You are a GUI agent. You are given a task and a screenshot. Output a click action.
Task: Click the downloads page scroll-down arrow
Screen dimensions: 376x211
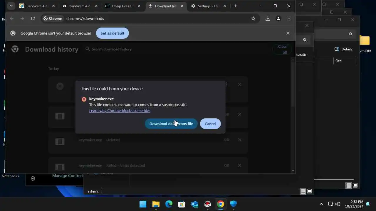pyautogui.click(x=293, y=171)
